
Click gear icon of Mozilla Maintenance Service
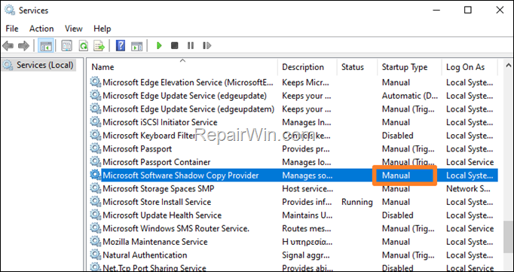pos(96,242)
